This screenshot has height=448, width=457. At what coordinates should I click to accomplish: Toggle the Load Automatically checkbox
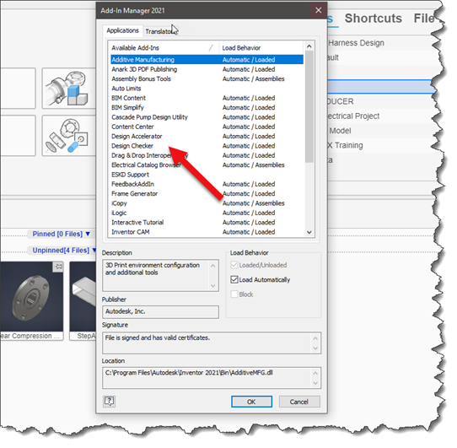234,280
